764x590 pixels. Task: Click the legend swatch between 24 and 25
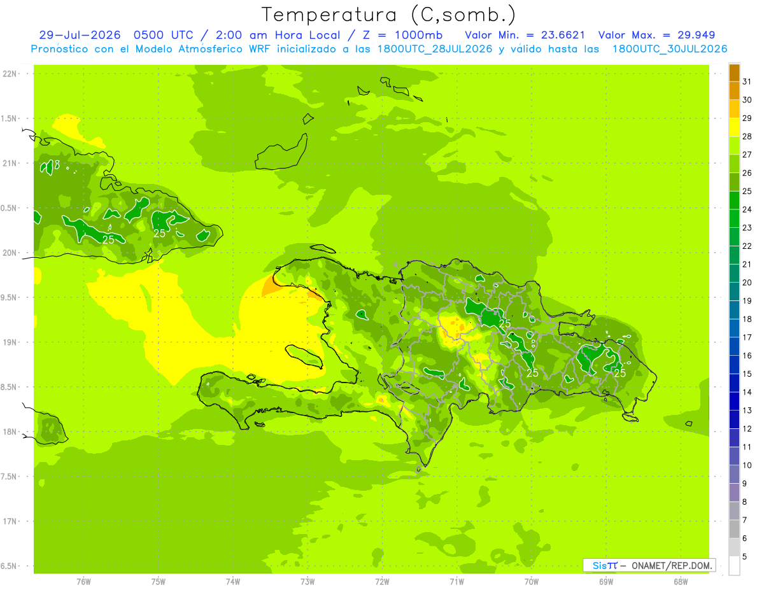click(734, 200)
